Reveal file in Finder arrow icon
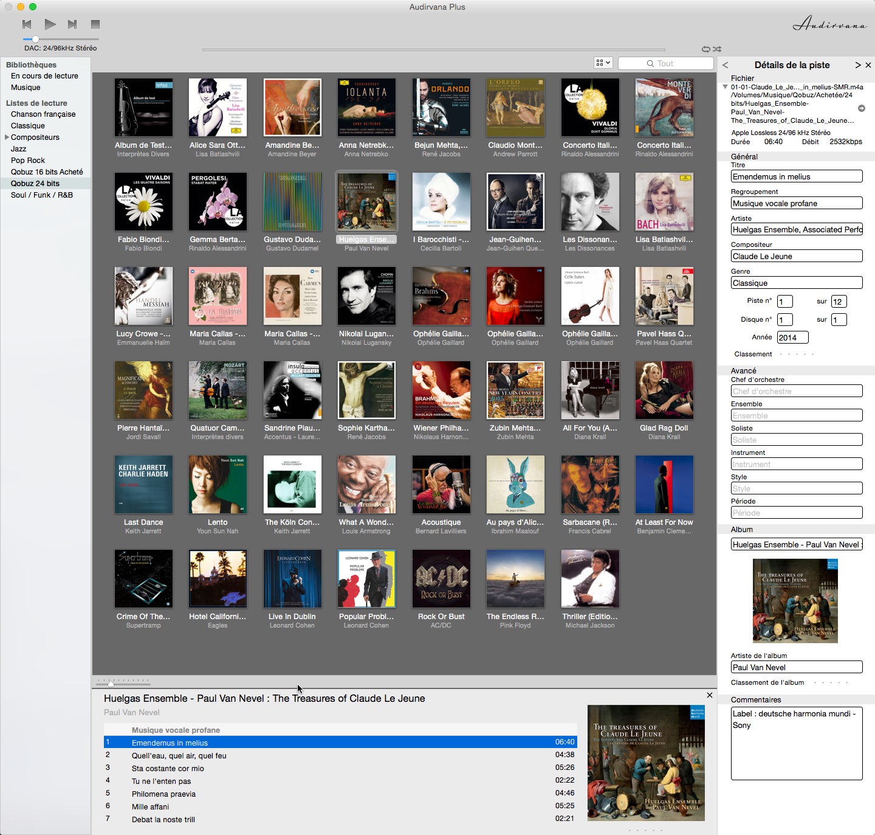Screen dimensions: 875x835 pyautogui.click(x=861, y=108)
